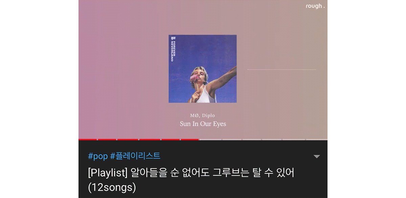This screenshot has height=198, width=406.
Task: Skip to the eighth chapter segment
Action: click(232, 139)
